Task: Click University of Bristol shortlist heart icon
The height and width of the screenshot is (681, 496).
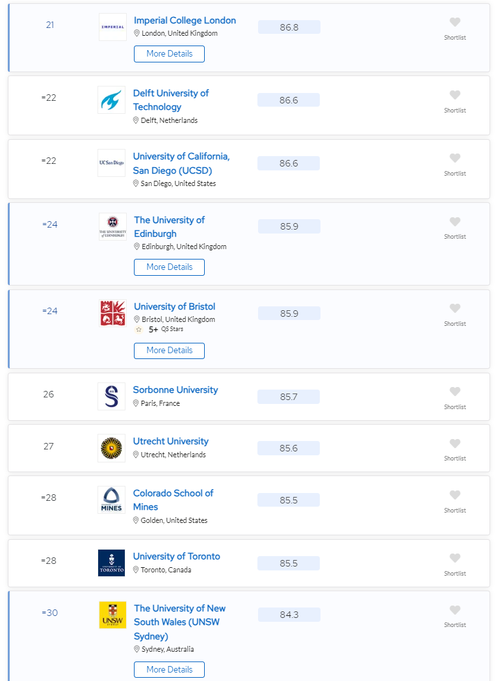Action: 455,308
